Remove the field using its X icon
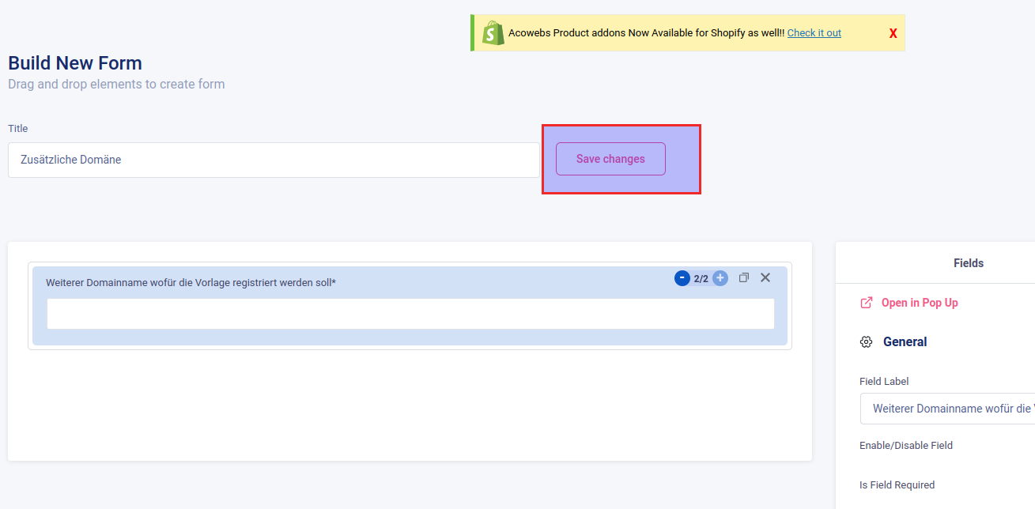The width and height of the screenshot is (1035, 509). point(765,277)
